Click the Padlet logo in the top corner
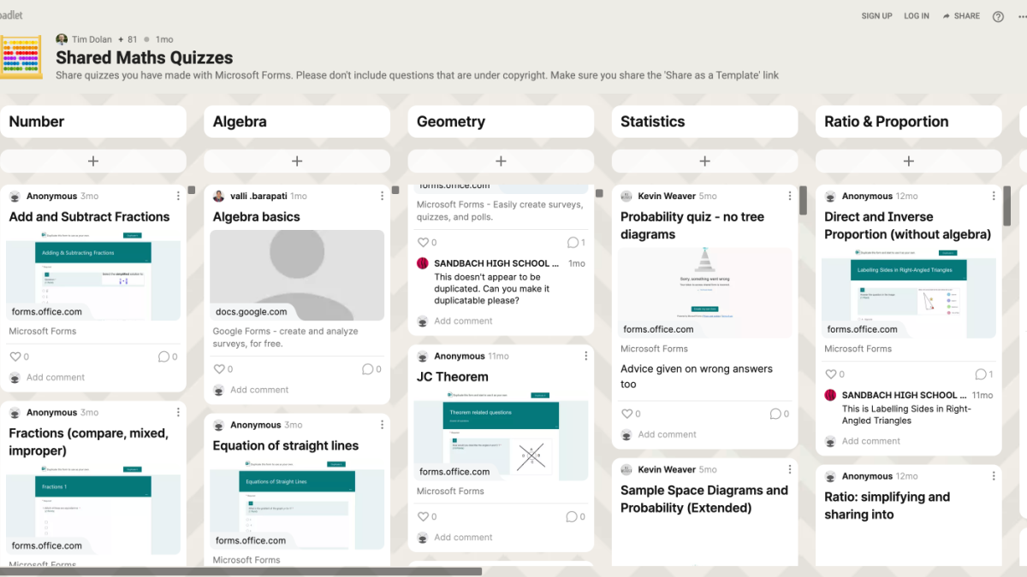Image resolution: width=1027 pixels, height=577 pixels. click(12, 15)
